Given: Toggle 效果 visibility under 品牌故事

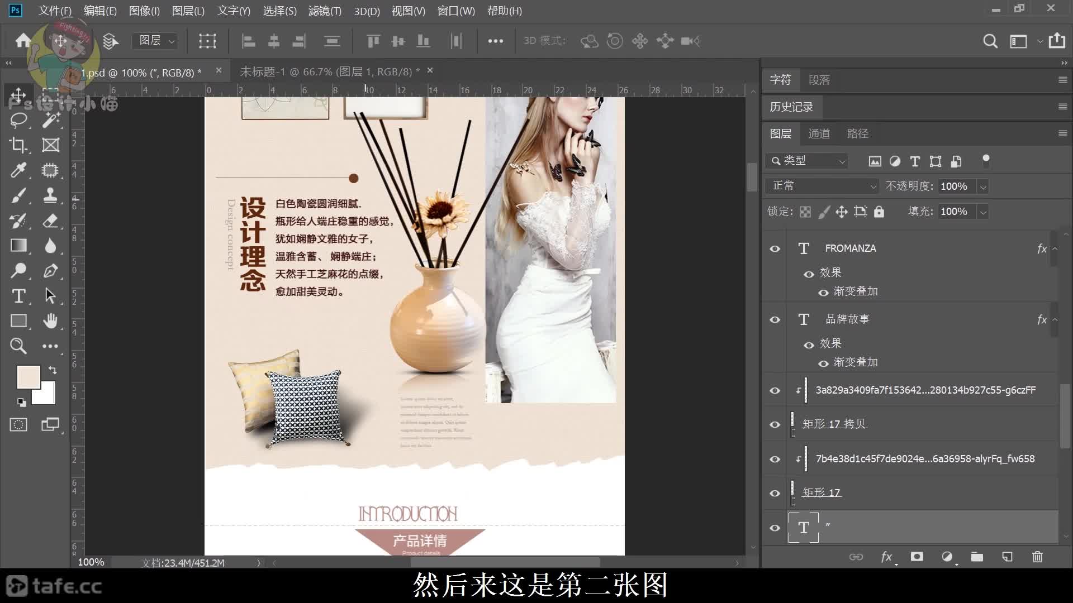Looking at the screenshot, I should [809, 345].
